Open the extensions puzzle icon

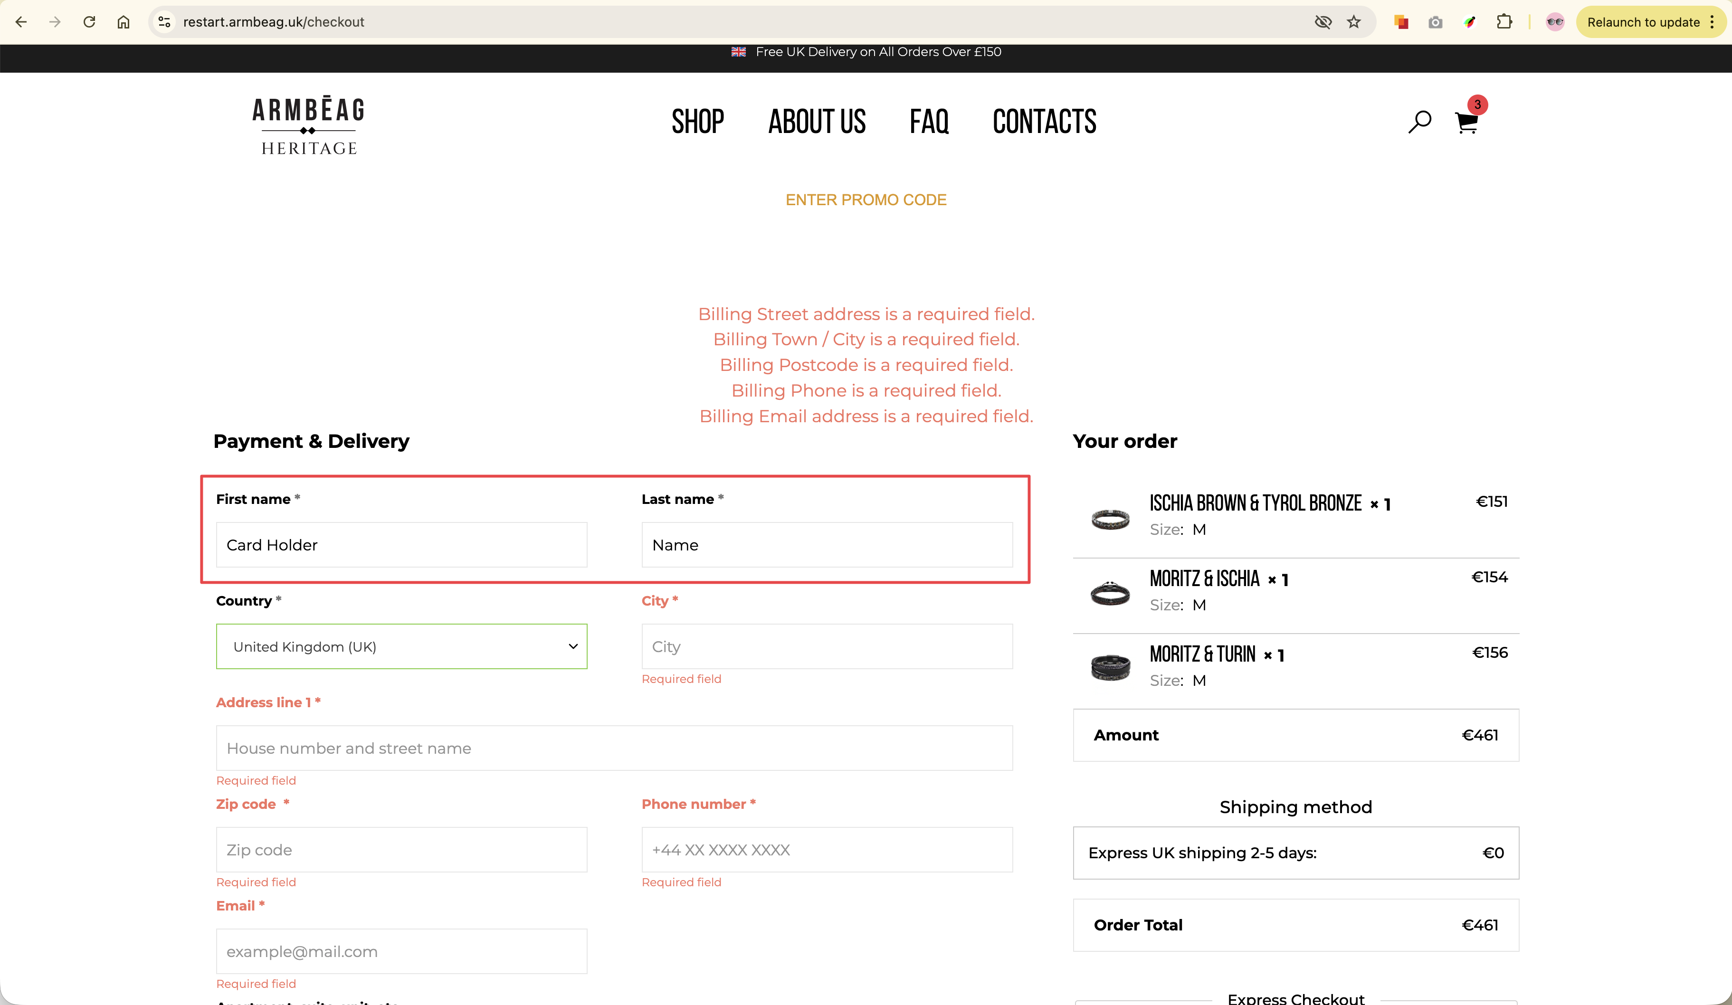click(x=1504, y=22)
